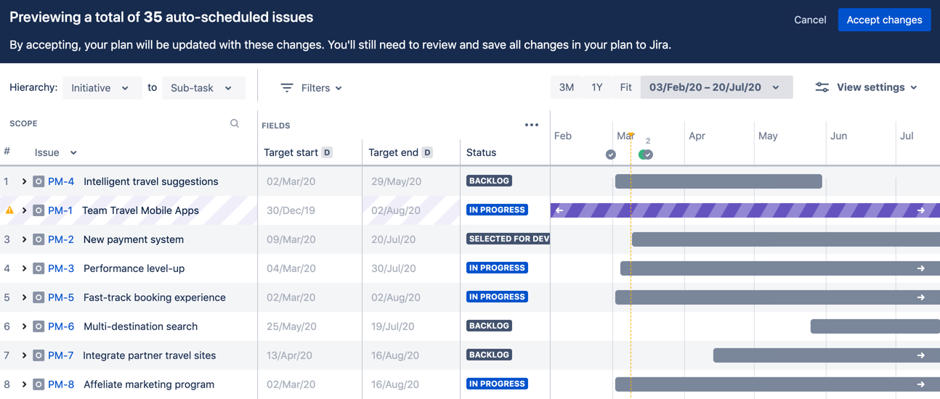Select the 1Y timeframe option
Screen dimensions: 940x399
(597, 87)
